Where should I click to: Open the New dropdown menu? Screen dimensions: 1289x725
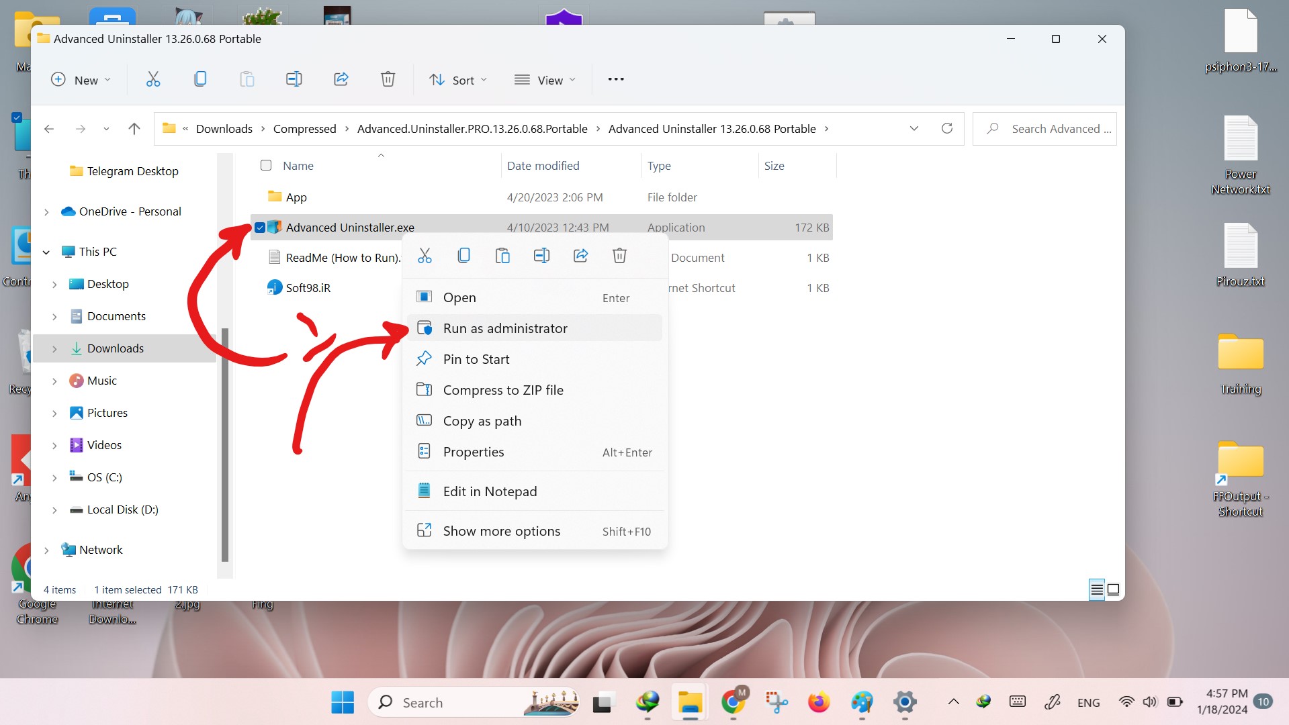coord(81,80)
